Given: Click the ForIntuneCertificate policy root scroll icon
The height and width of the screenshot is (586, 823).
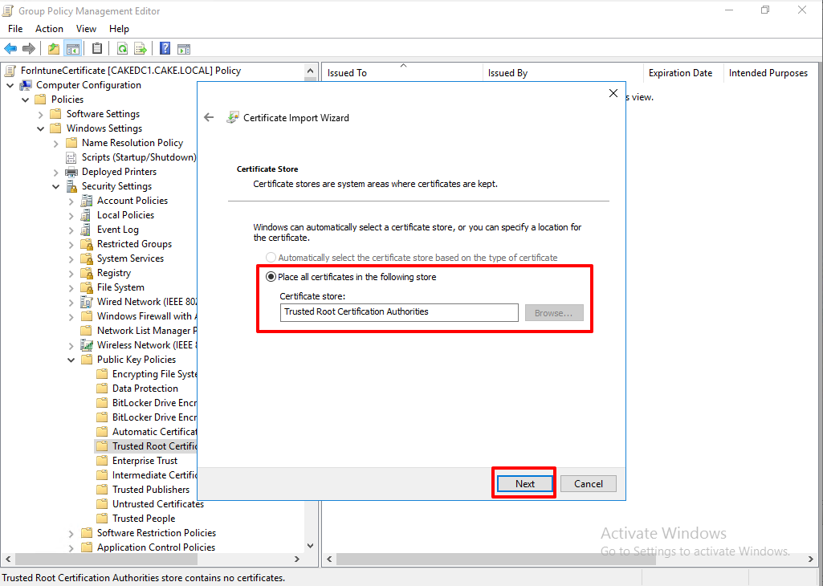Looking at the screenshot, I should pos(10,71).
